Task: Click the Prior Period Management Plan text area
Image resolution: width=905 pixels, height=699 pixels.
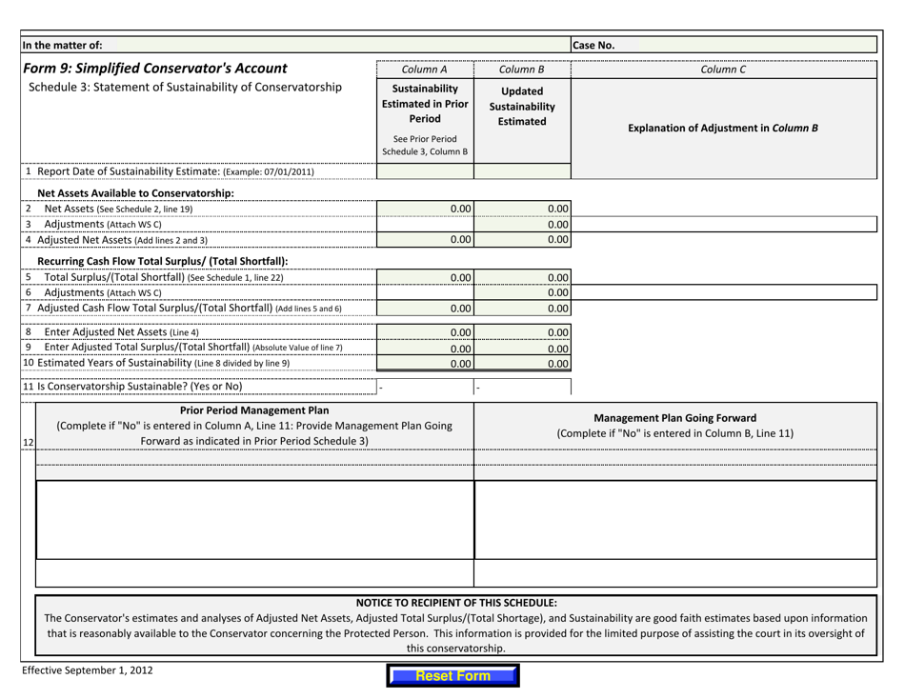Action: [x=252, y=519]
